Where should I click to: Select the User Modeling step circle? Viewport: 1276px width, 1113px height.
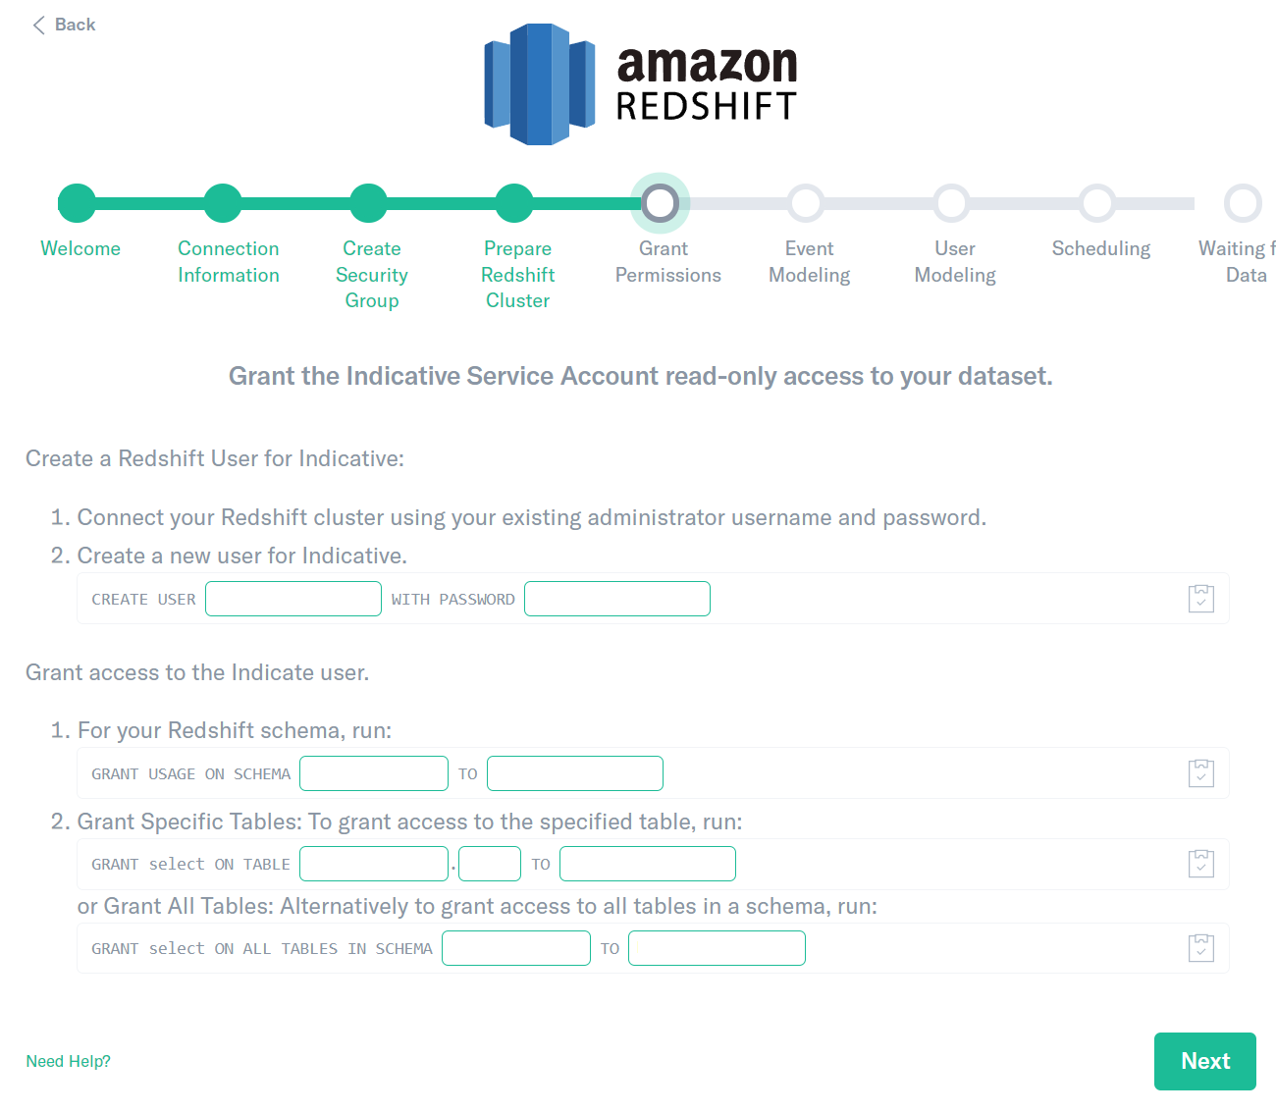tap(951, 203)
